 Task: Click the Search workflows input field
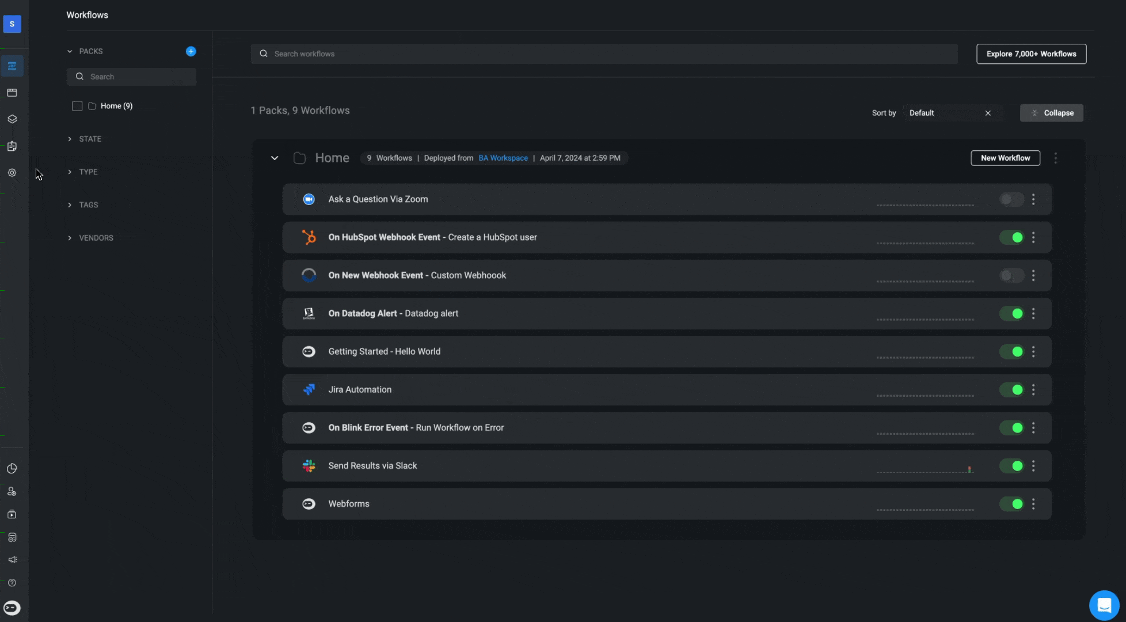pyautogui.click(x=604, y=54)
